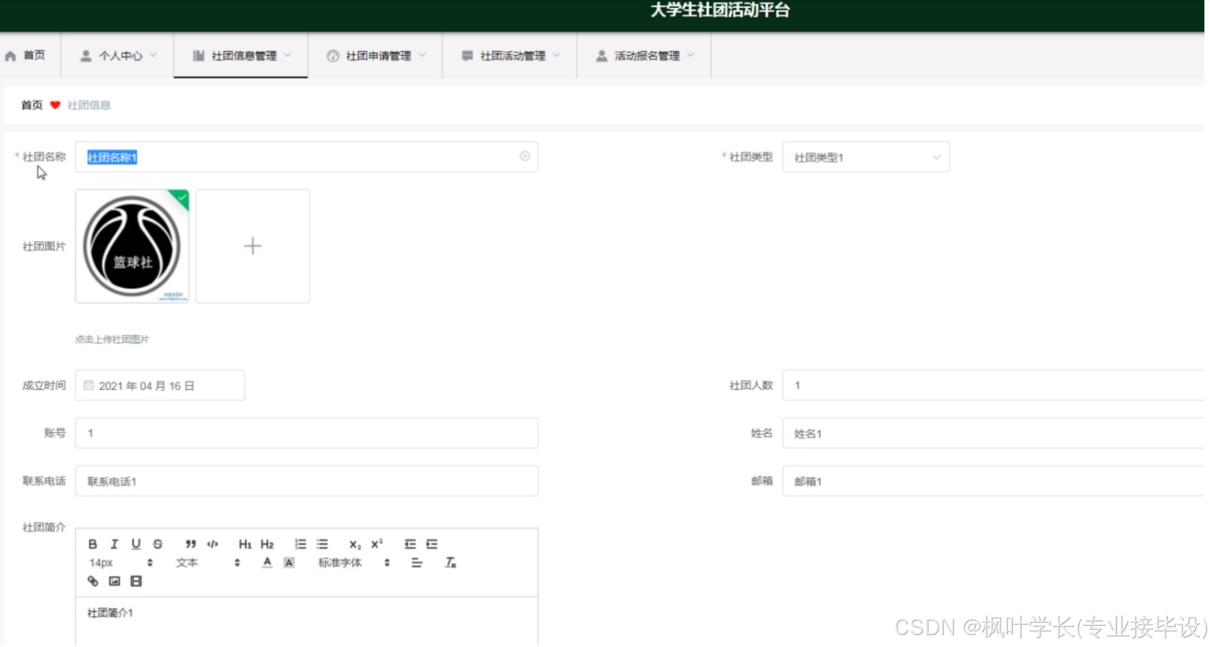Screen dimensions: 1210x647
Task: Toggle italic formatting in the editor
Action: pyautogui.click(x=114, y=544)
